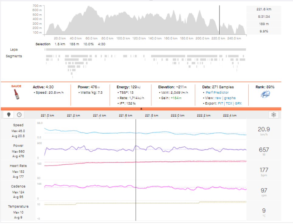This screenshot has width=293, height=224.
Task: Click the 'Max 45.0' speed label
Action: 18,131
